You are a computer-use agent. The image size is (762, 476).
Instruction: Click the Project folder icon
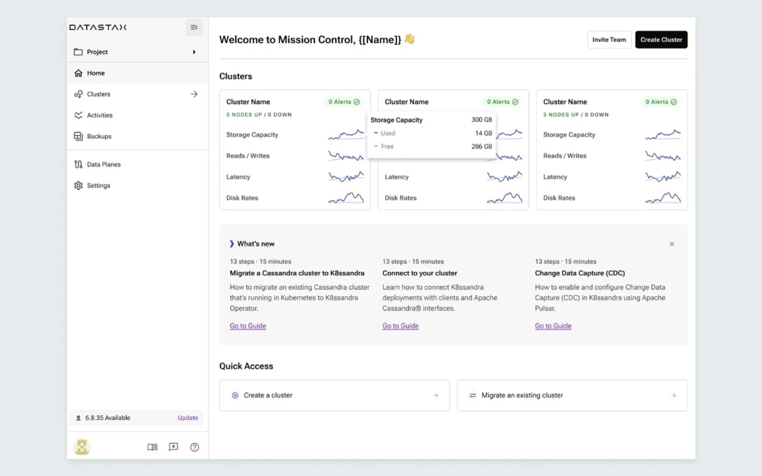tap(78, 52)
